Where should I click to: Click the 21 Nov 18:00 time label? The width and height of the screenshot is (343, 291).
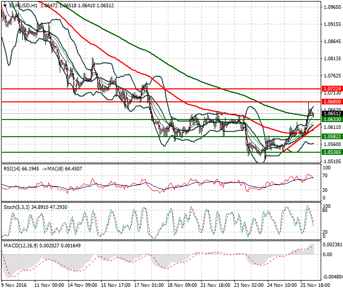[216, 285]
